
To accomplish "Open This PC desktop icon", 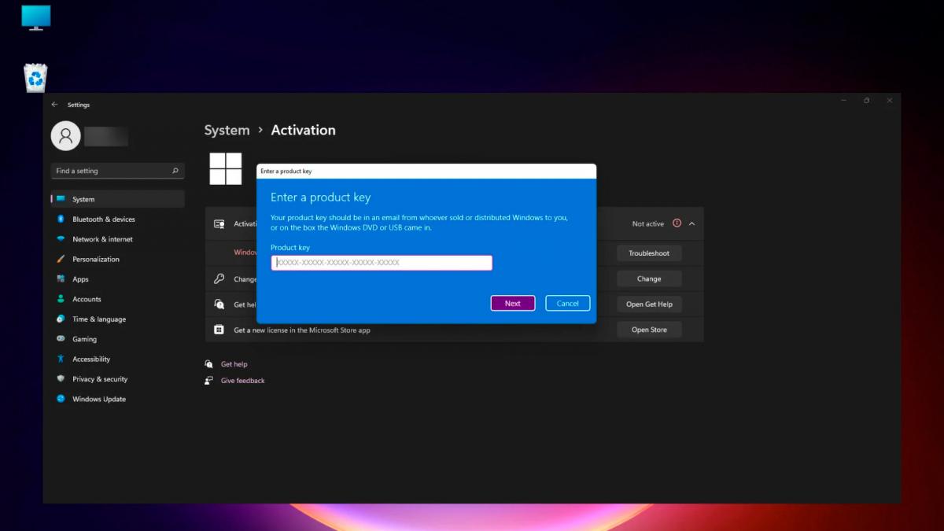I will click(36, 17).
